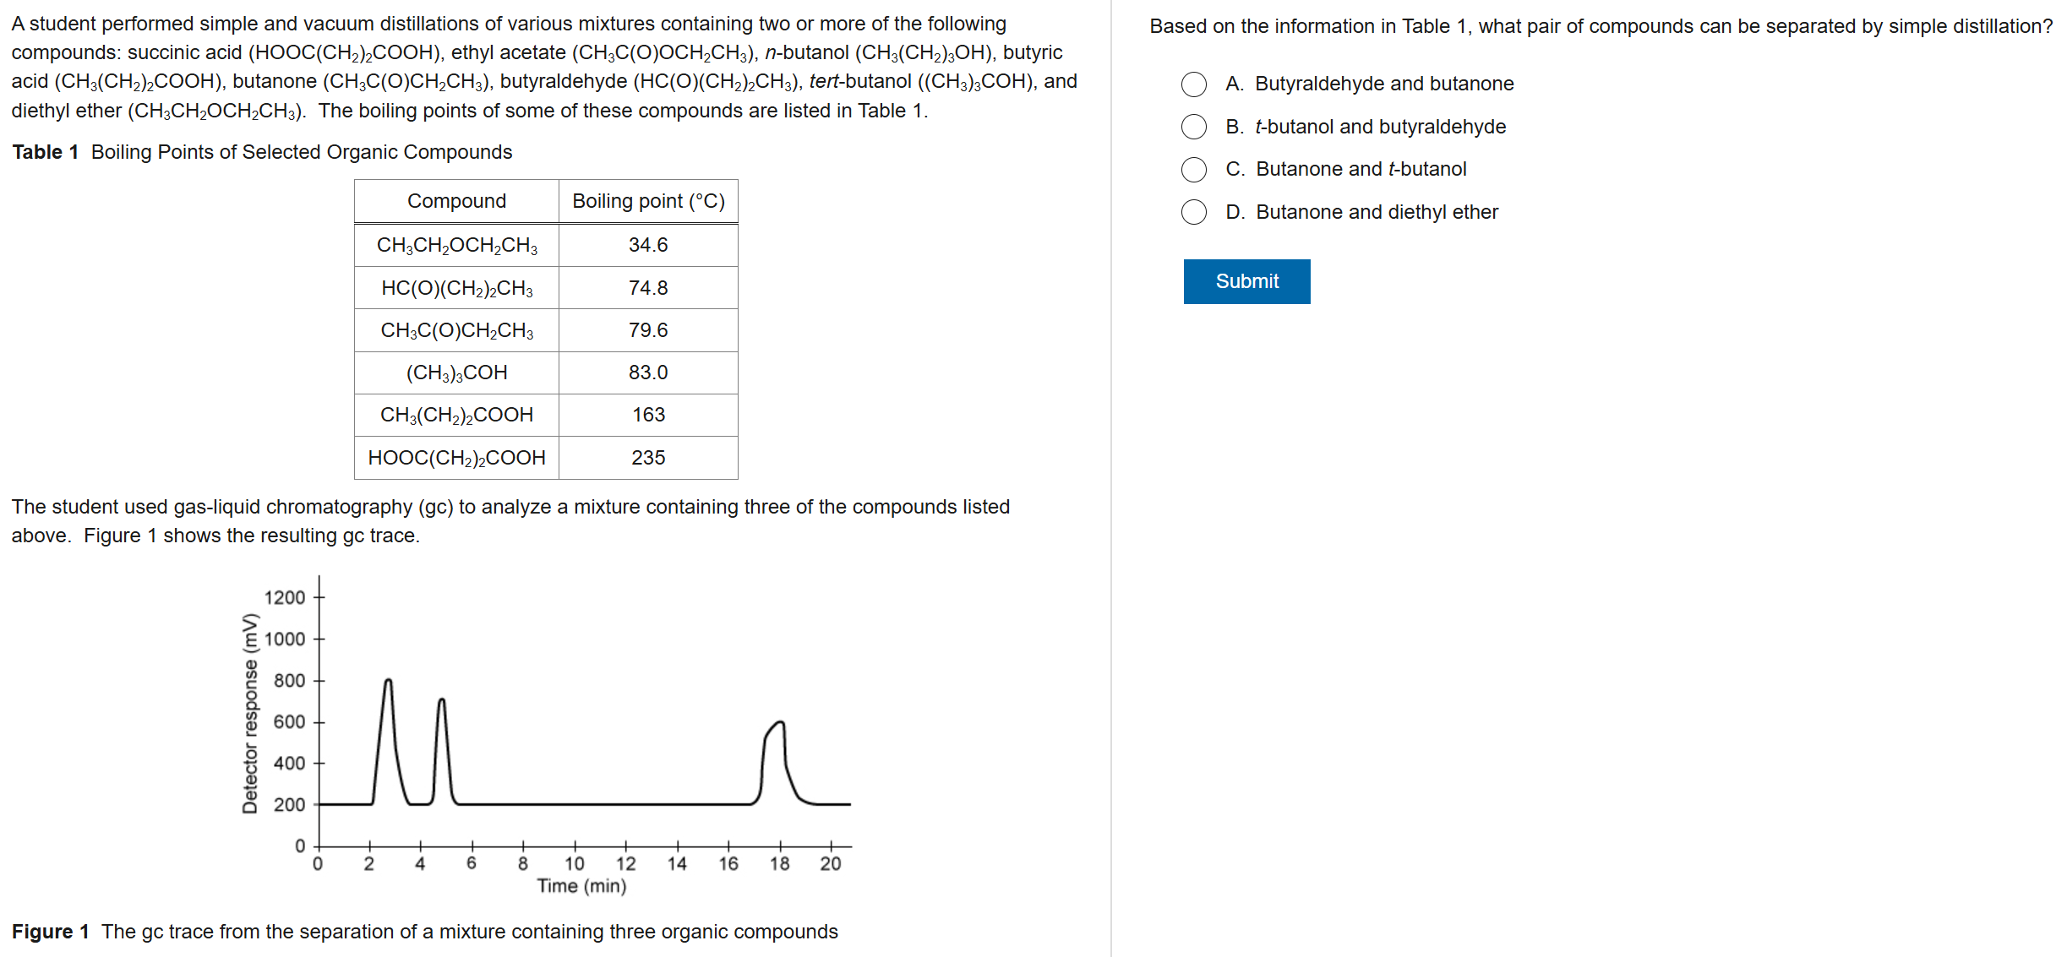Image resolution: width=2067 pixels, height=957 pixels.
Task: Click the gc peak near 18 minutes
Action: coord(779,726)
